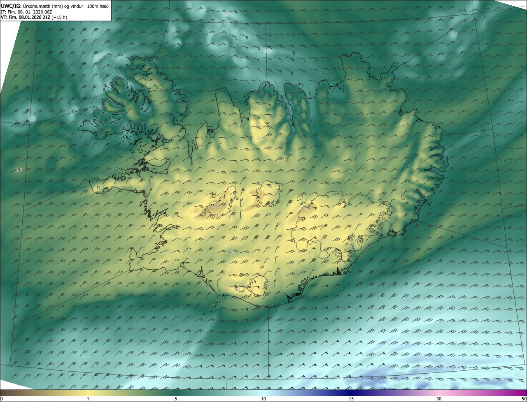This screenshot has height=402, width=527.
Task: Pick the dark navy colour band above 15
Action: (351, 393)
